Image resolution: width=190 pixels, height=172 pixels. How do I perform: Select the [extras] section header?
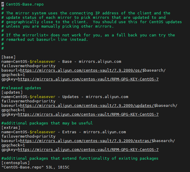pyautogui.click(x=11, y=128)
